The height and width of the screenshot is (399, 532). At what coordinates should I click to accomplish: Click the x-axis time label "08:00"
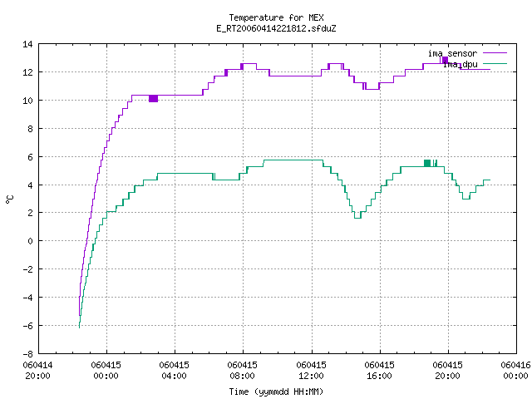click(242, 376)
